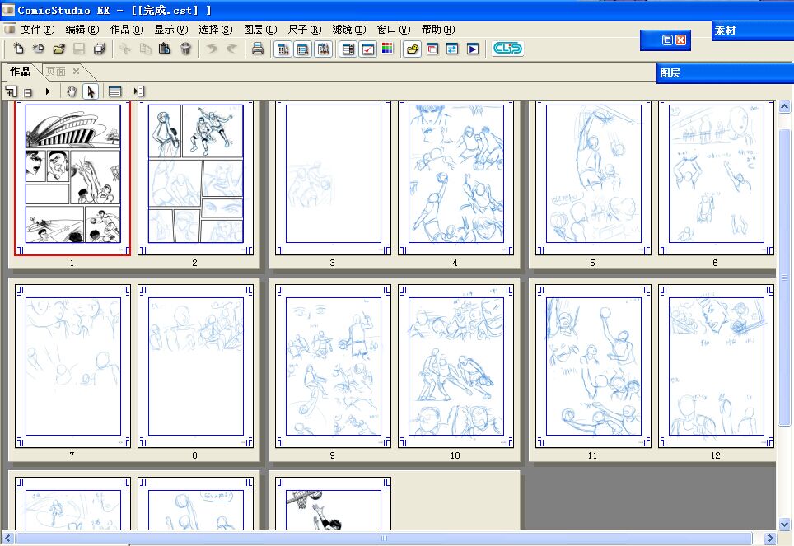Click the add page corner icon
The image size is (794, 546).
[12, 91]
